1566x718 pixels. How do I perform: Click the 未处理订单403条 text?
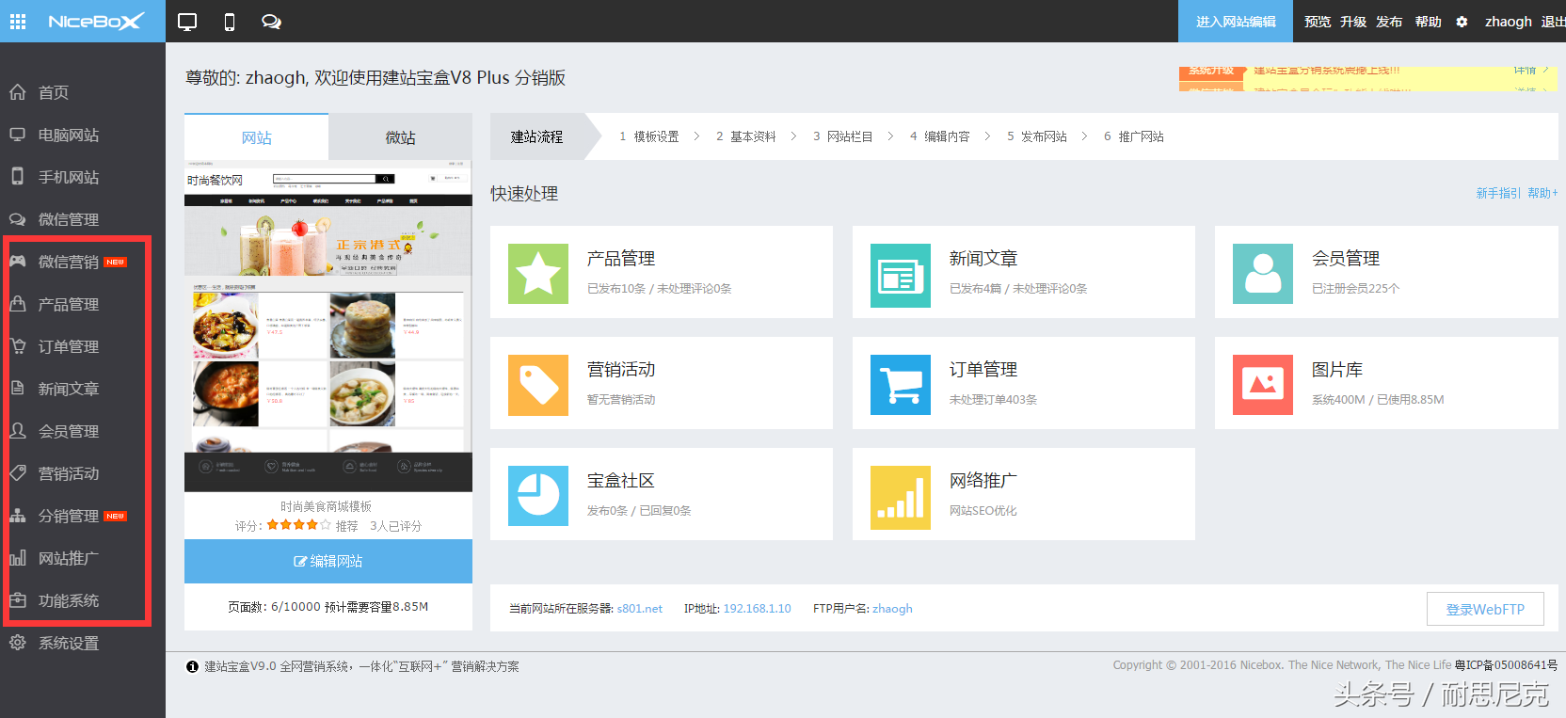point(993,400)
